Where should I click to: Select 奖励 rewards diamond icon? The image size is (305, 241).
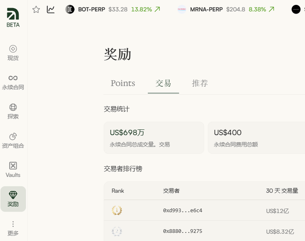(13, 195)
